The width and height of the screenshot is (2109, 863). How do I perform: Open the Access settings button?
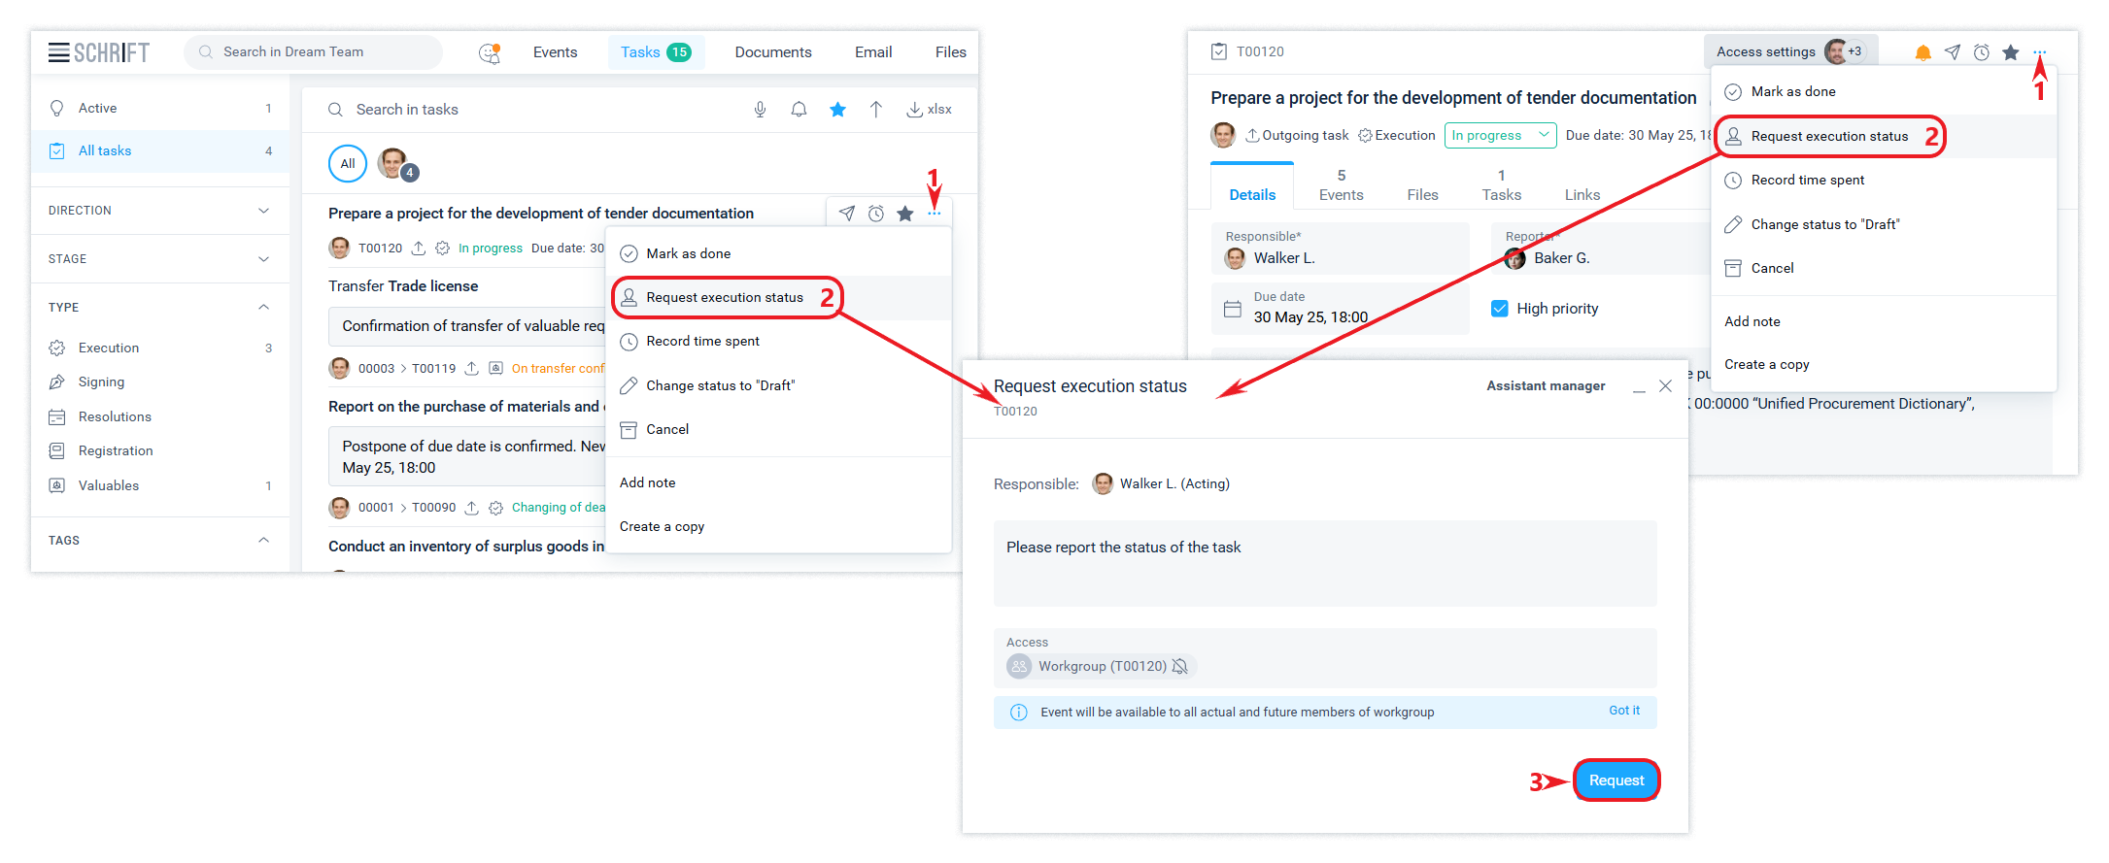click(1765, 52)
